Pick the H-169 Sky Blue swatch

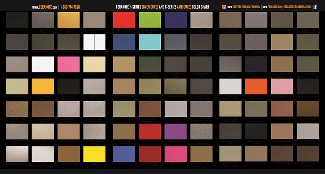(175, 20)
